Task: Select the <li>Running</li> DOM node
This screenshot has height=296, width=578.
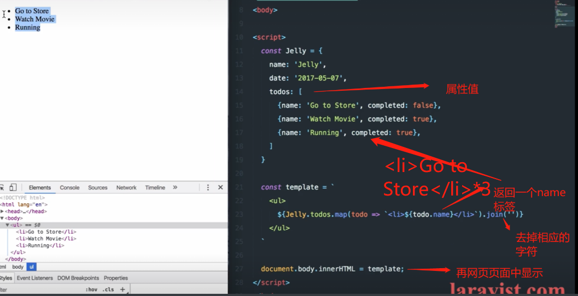Action: (40, 246)
